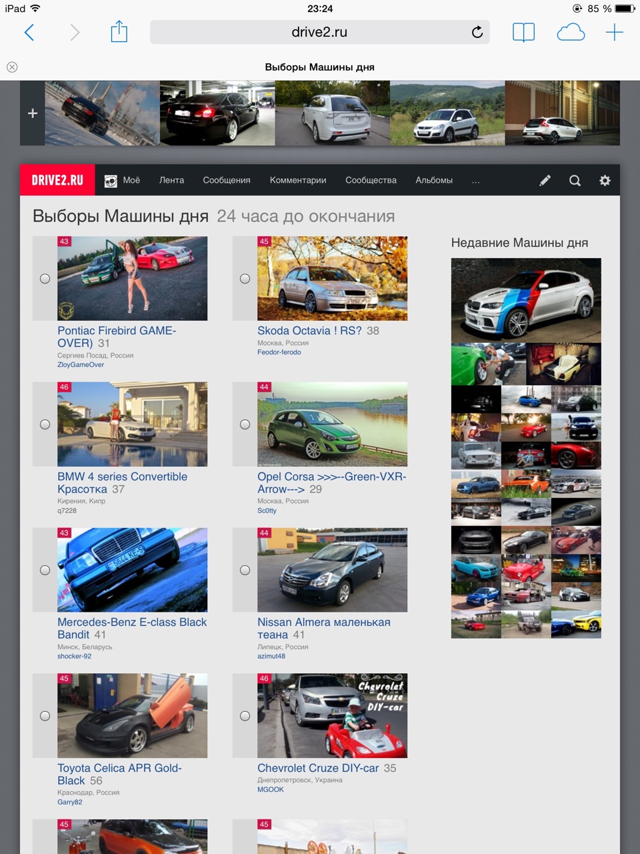Open Chevrolet Cruze DIY-car link
Screen dimensions: 640x854
(x=318, y=768)
